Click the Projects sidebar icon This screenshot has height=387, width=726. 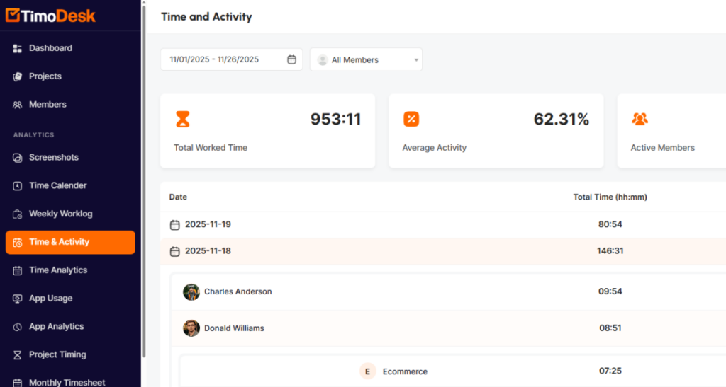tap(18, 76)
